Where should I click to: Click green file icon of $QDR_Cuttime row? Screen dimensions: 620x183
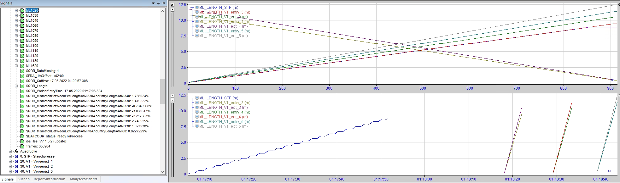[x=22, y=81]
